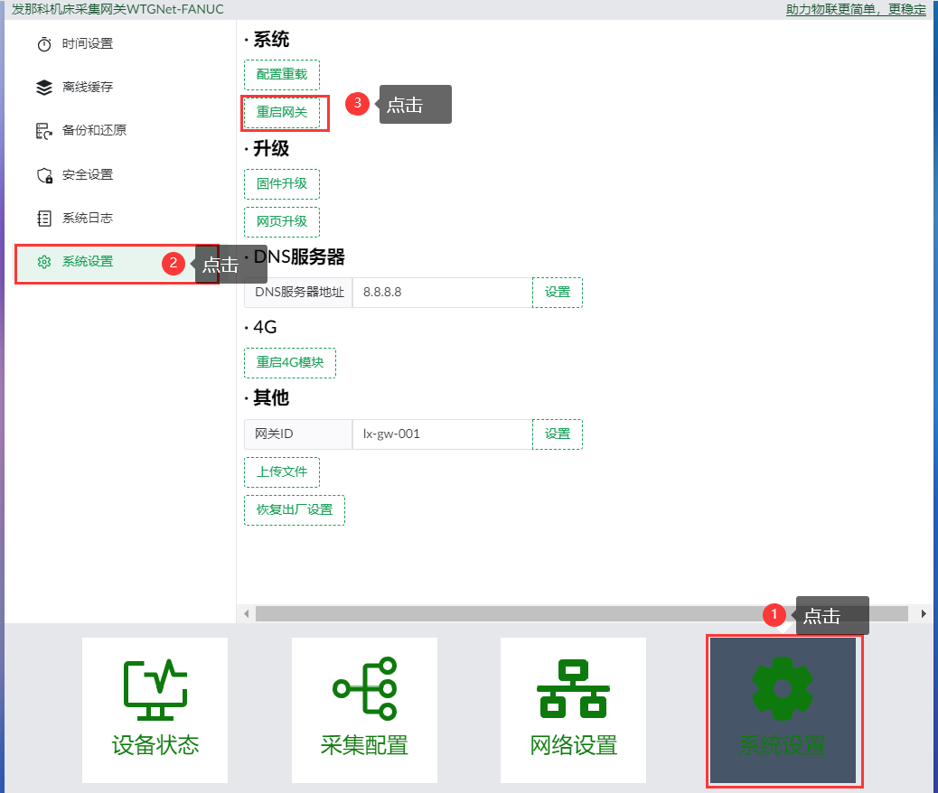Focus the 网关ID field with lx-gw-001
This screenshot has width=938, height=793.
(442, 434)
